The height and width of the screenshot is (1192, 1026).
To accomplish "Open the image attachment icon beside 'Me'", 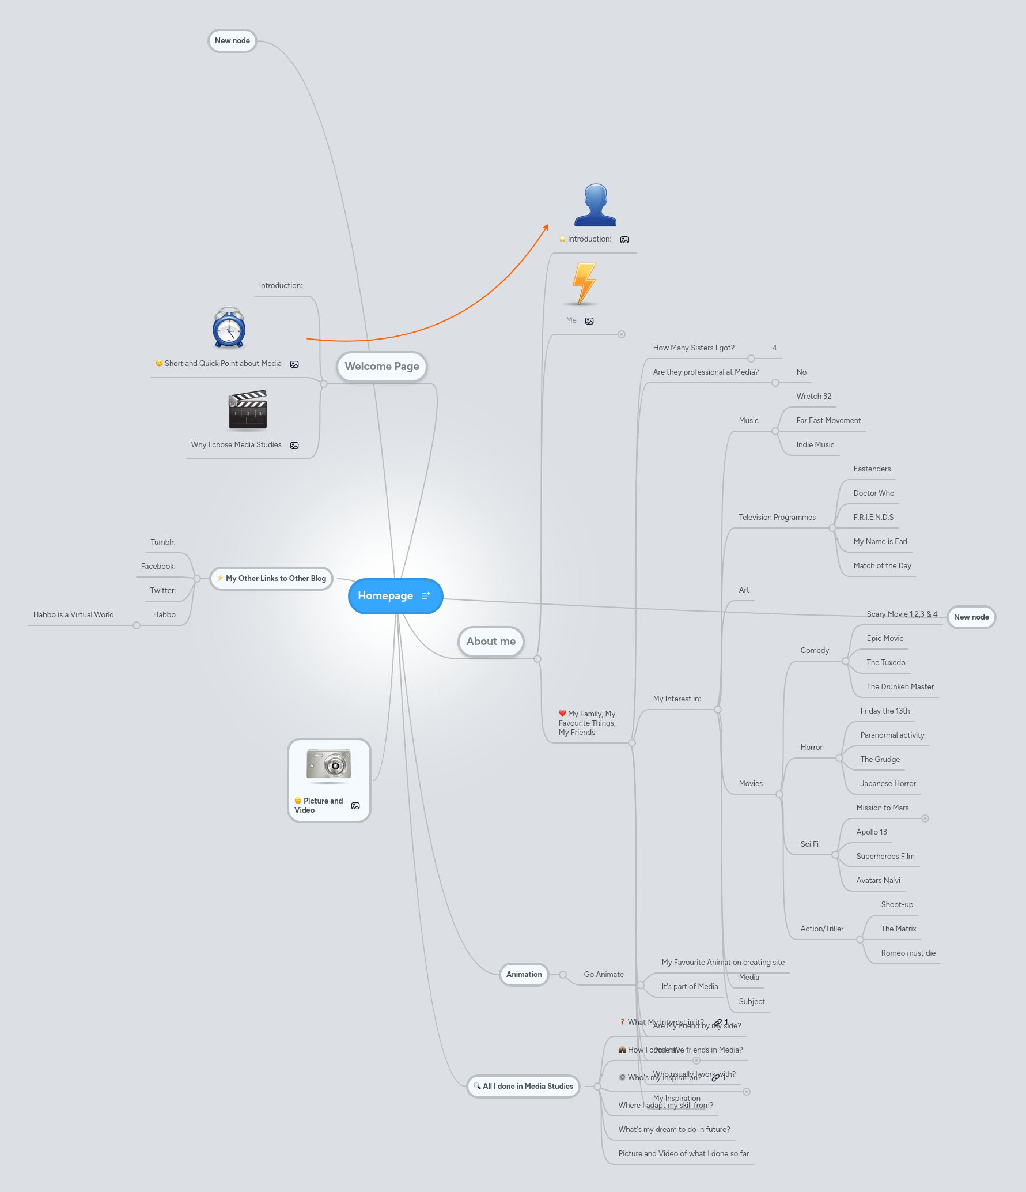I will click(589, 320).
